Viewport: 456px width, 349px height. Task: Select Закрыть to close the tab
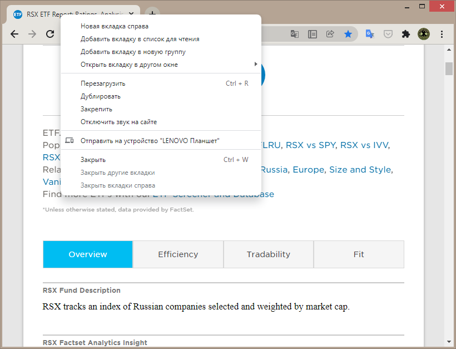point(161,160)
